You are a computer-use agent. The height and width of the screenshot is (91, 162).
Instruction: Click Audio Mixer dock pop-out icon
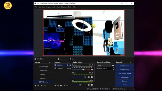click(x=92, y=62)
